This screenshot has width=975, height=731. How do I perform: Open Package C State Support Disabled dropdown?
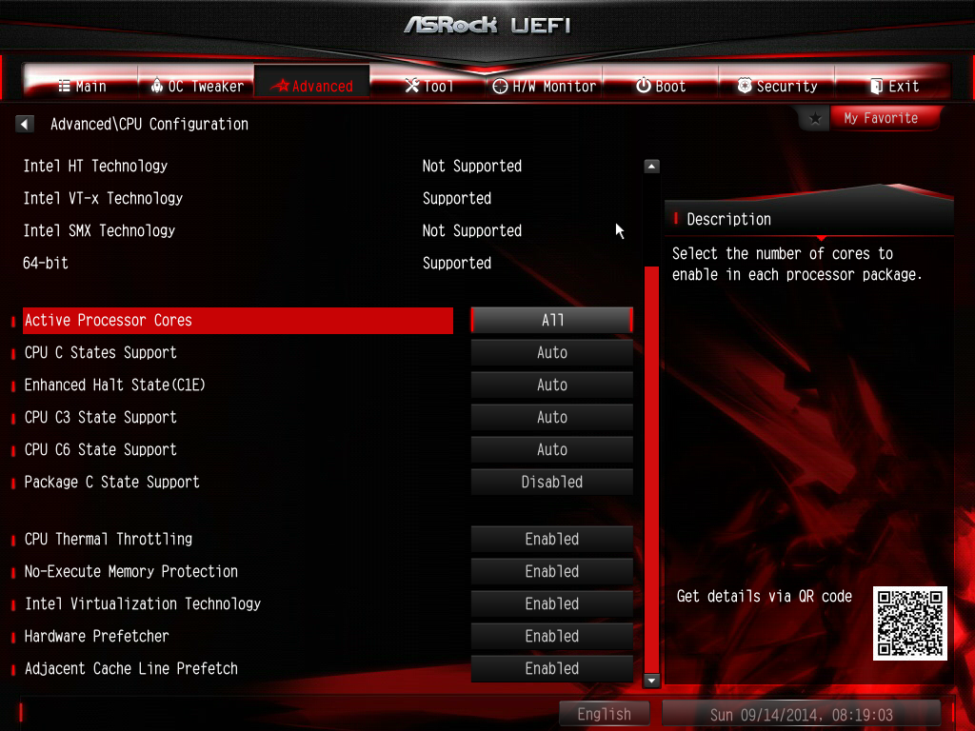click(551, 482)
